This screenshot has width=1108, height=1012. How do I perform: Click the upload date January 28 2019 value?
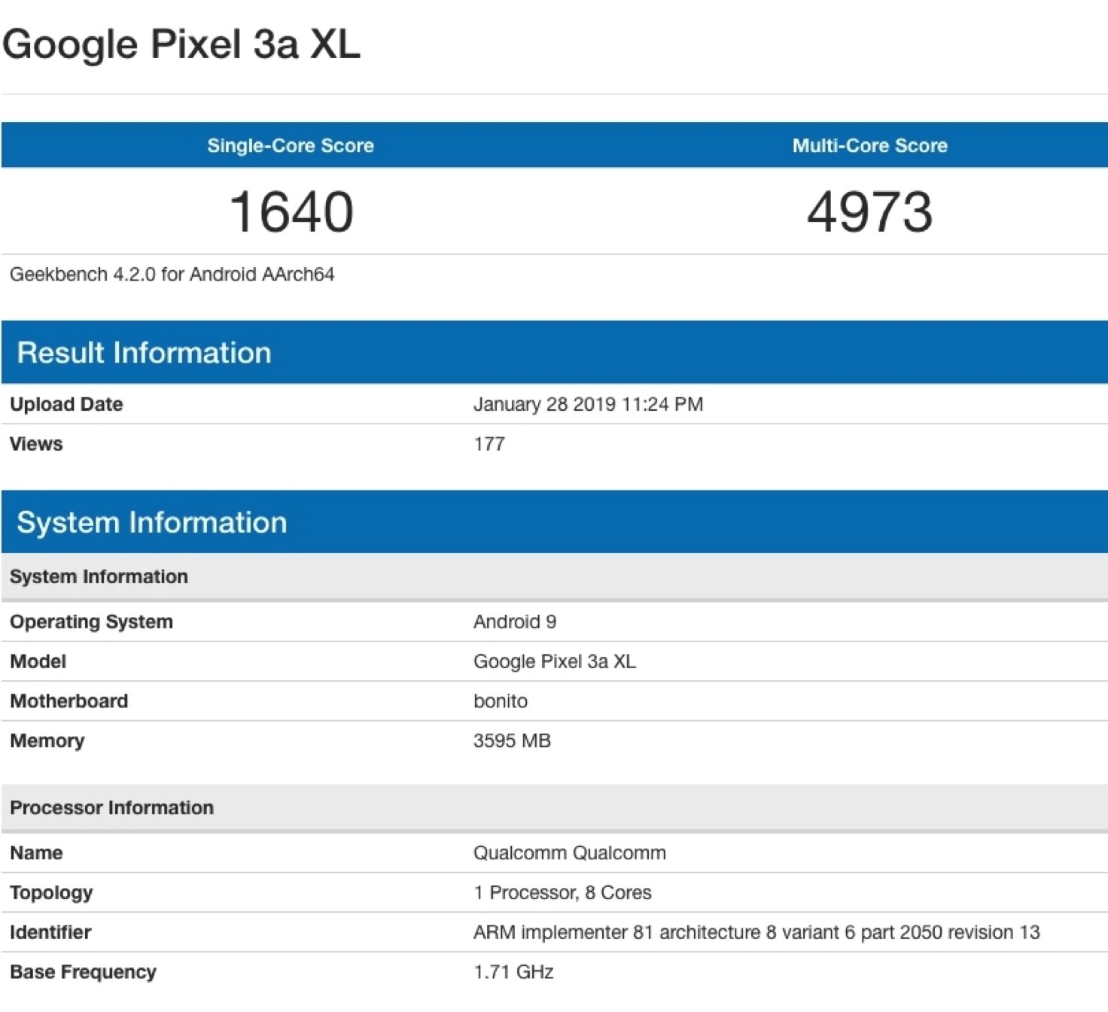(588, 405)
